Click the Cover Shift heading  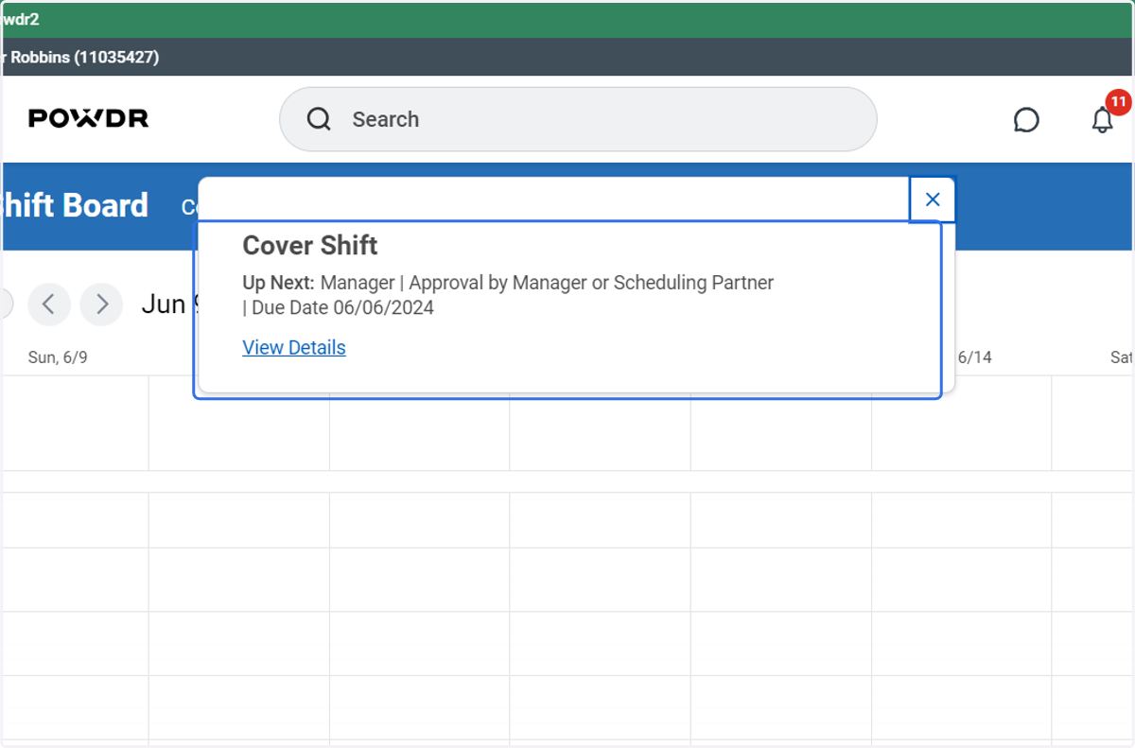tap(310, 245)
